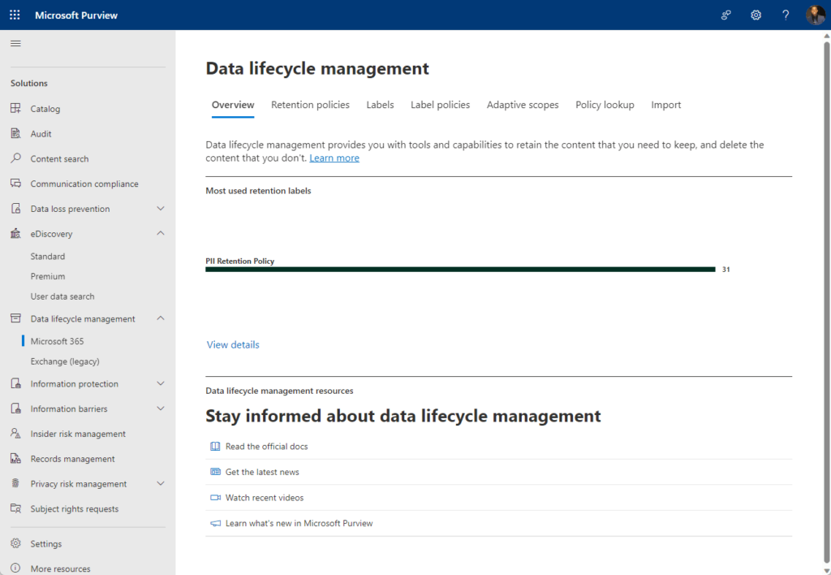
Task: Open the Labels tab
Action: coord(380,105)
